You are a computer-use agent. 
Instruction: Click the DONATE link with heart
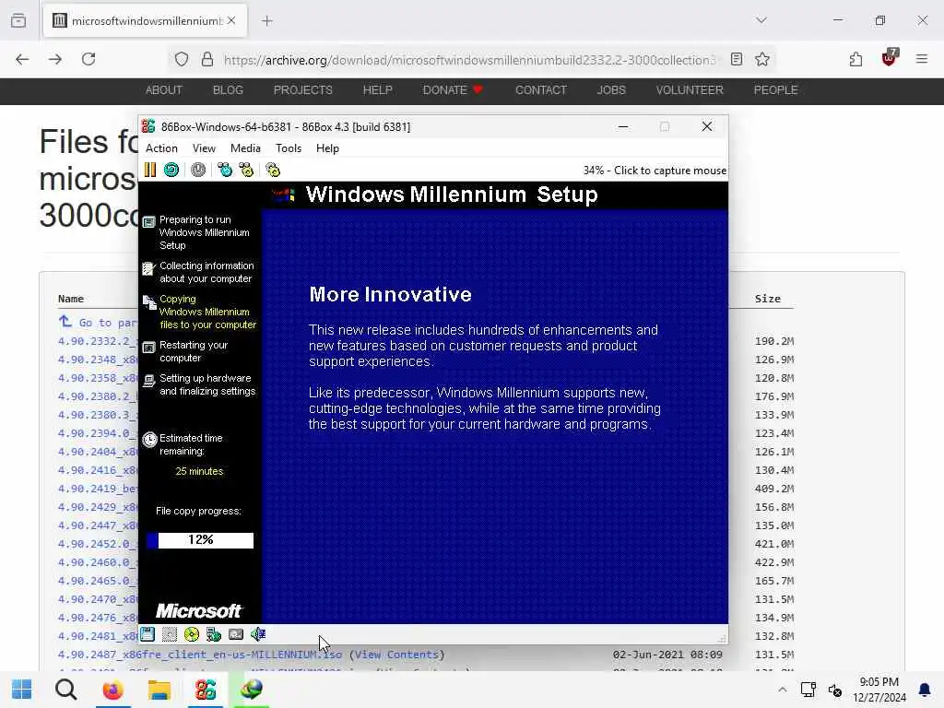point(453,89)
